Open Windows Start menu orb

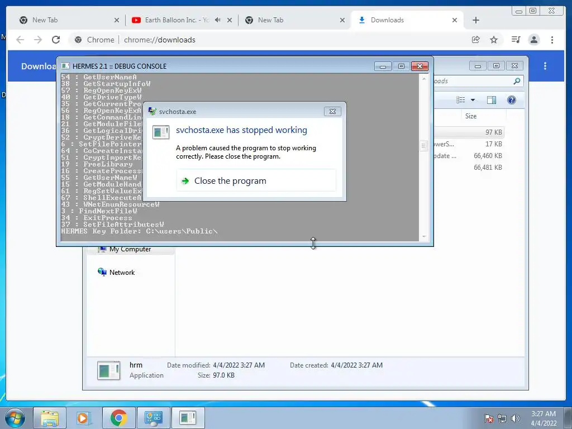coord(15,418)
